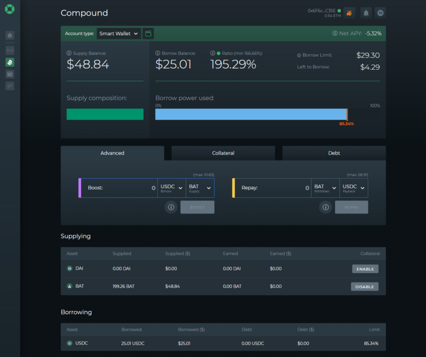Click the Supplying section heading
This screenshot has height=357, width=426.
click(76, 236)
